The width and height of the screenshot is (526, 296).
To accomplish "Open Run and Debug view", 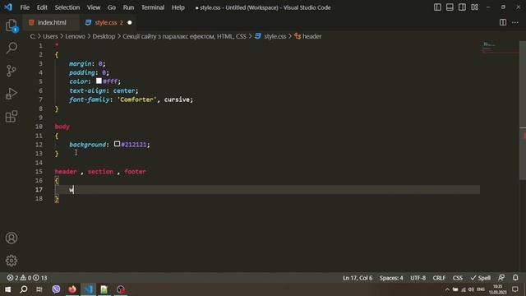I will (12, 94).
